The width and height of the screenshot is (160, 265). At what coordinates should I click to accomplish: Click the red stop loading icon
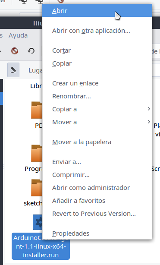tap(15, 51)
